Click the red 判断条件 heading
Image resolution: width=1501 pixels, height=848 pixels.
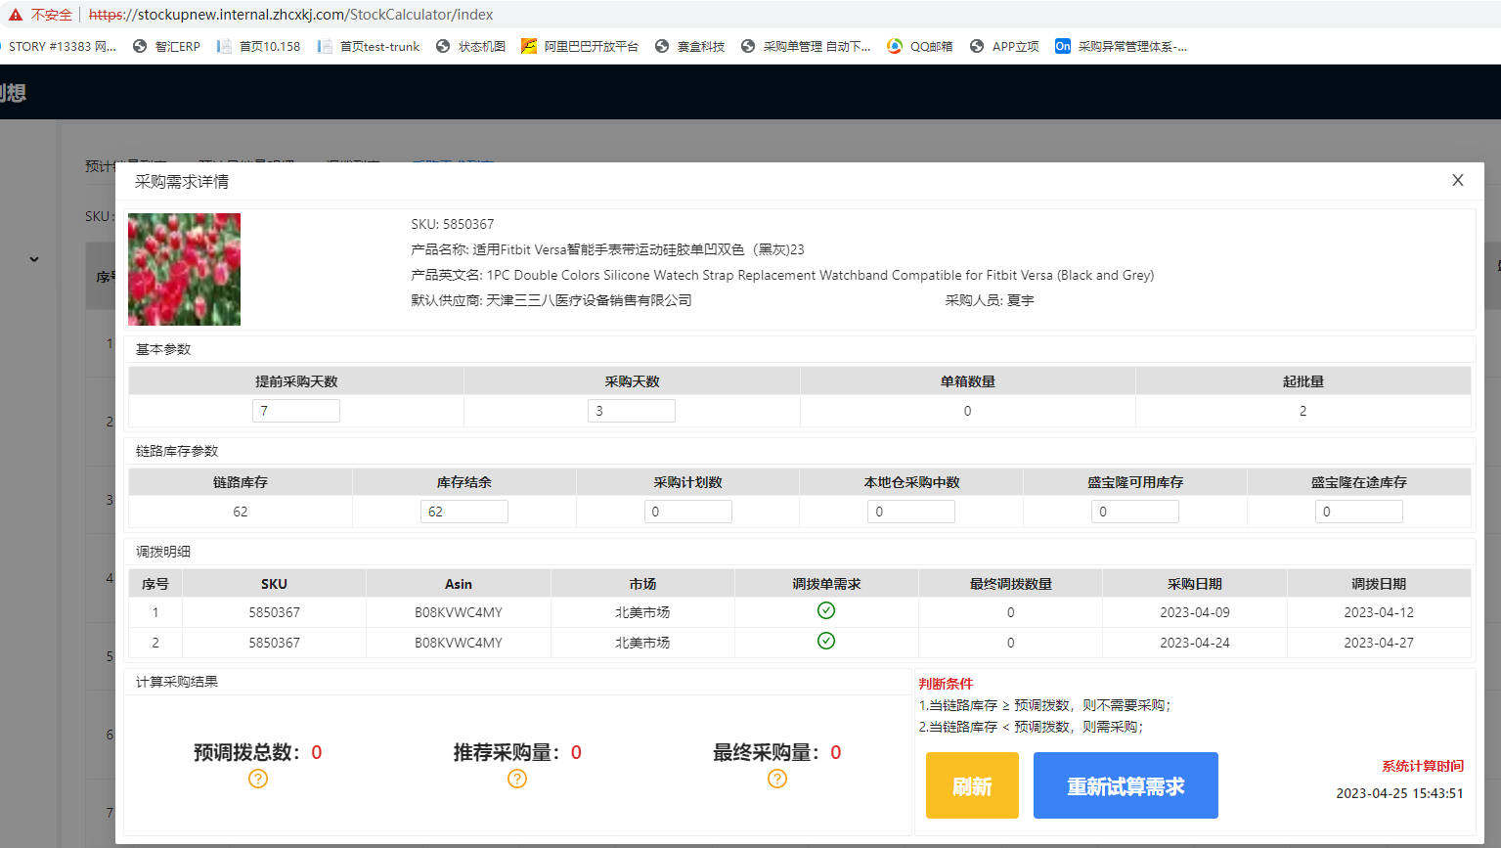pos(946,684)
